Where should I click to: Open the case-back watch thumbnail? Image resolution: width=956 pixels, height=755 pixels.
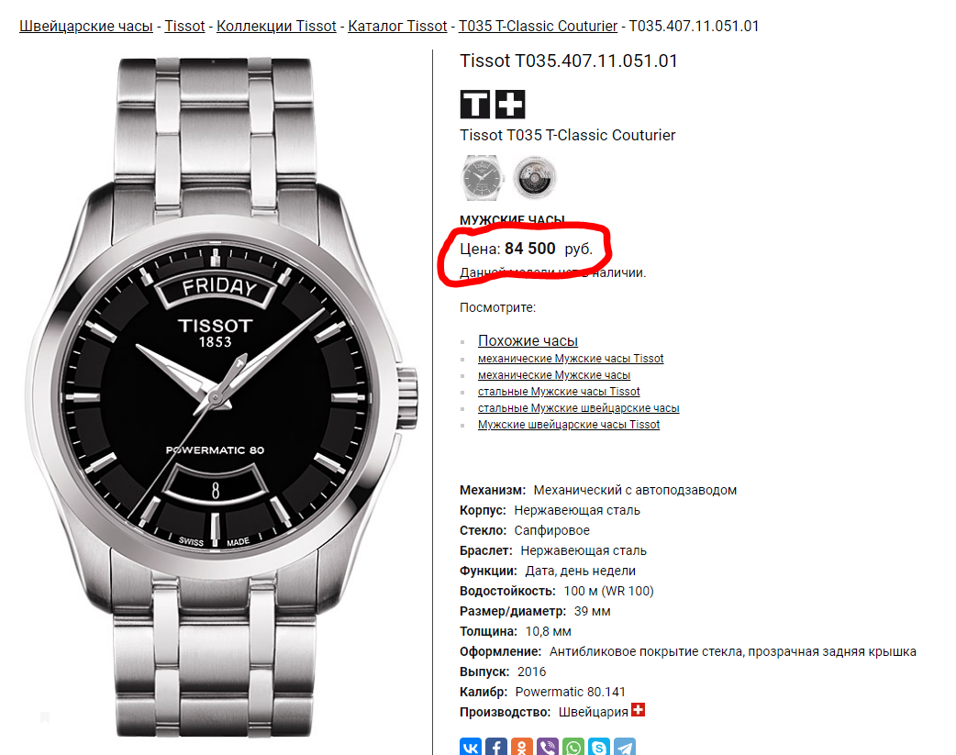pyautogui.click(x=535, y=177)
